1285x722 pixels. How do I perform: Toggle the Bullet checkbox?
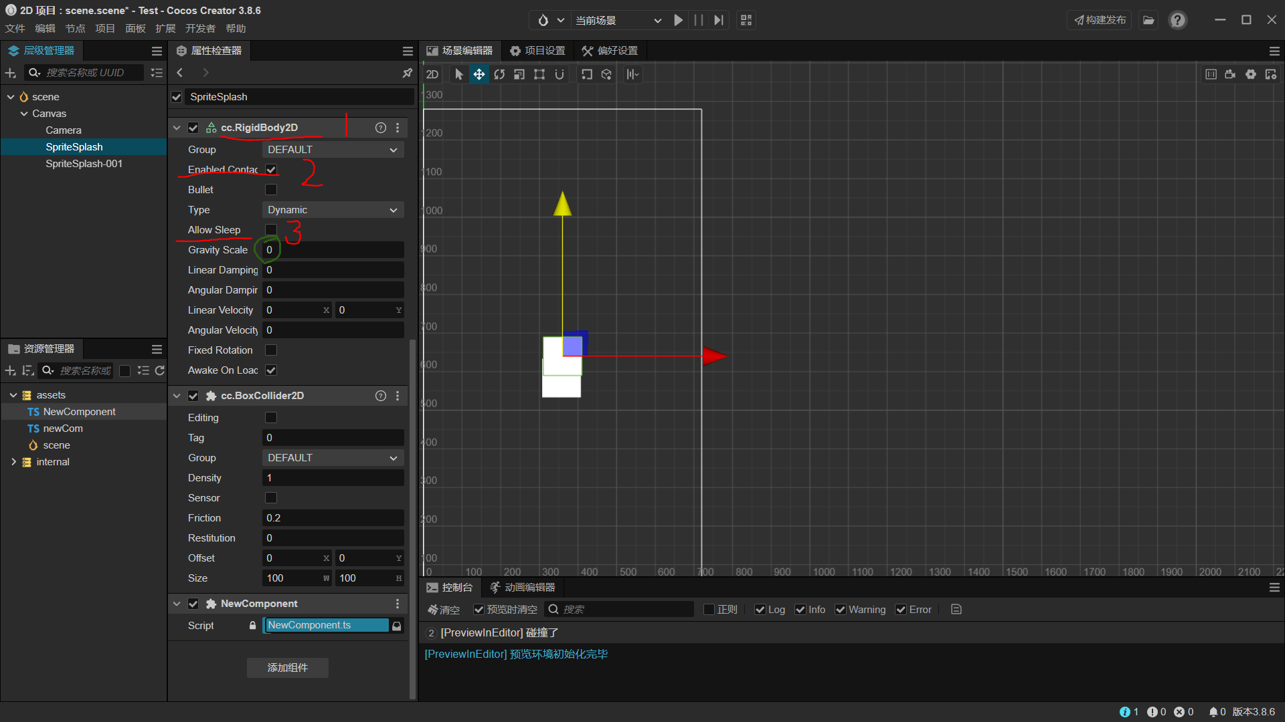[271, 190]
